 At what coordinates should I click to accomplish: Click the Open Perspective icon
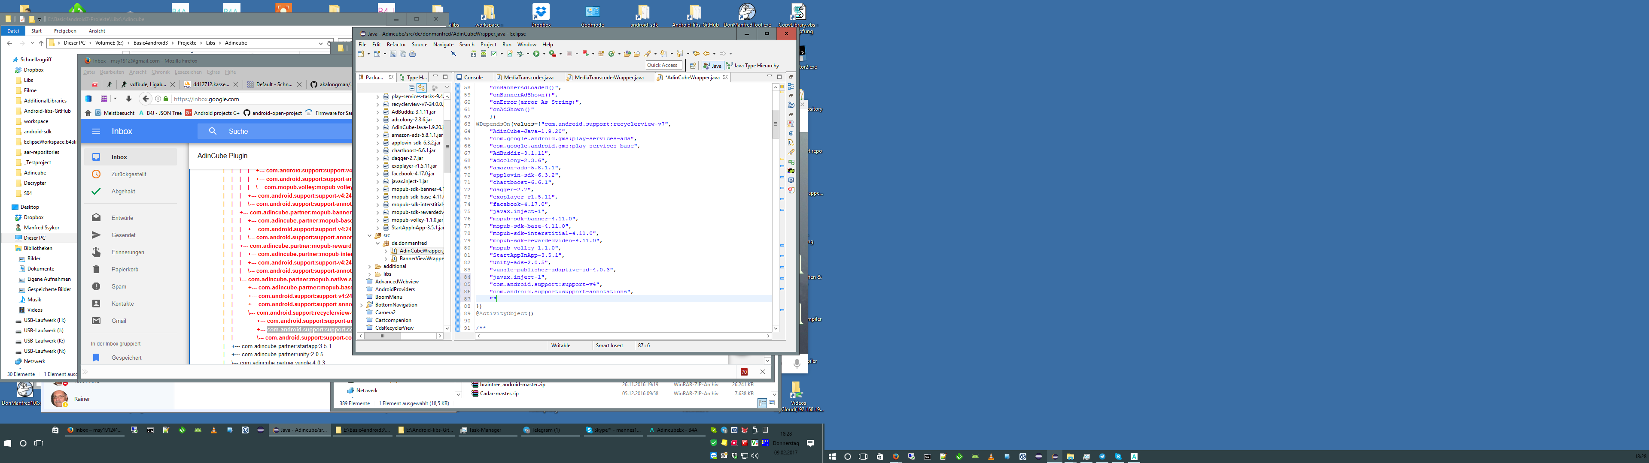693,65
